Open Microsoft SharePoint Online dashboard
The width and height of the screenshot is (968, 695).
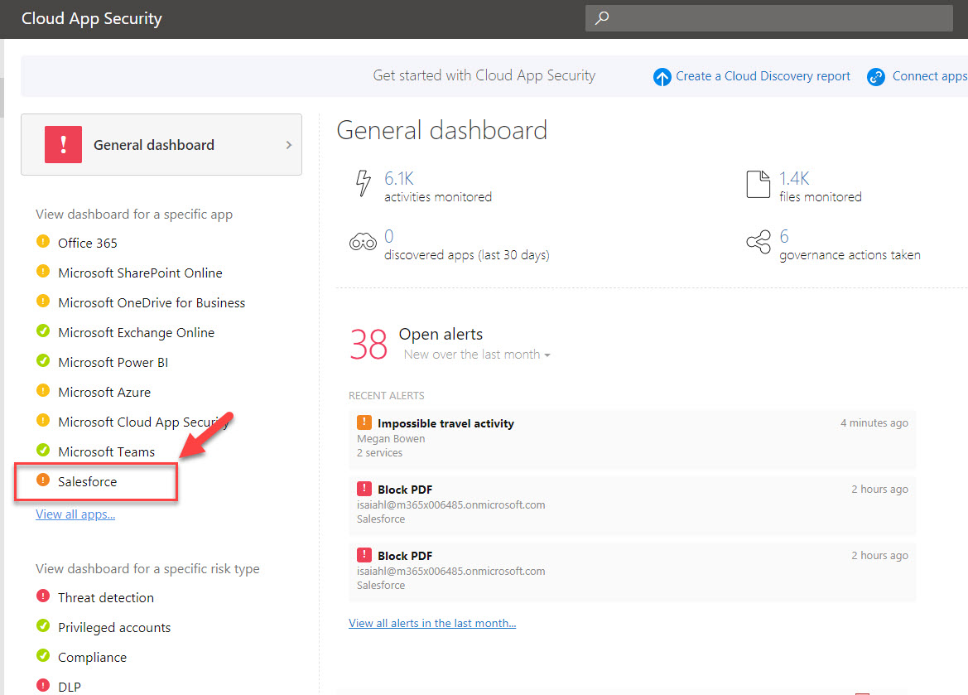click(140, 273)
